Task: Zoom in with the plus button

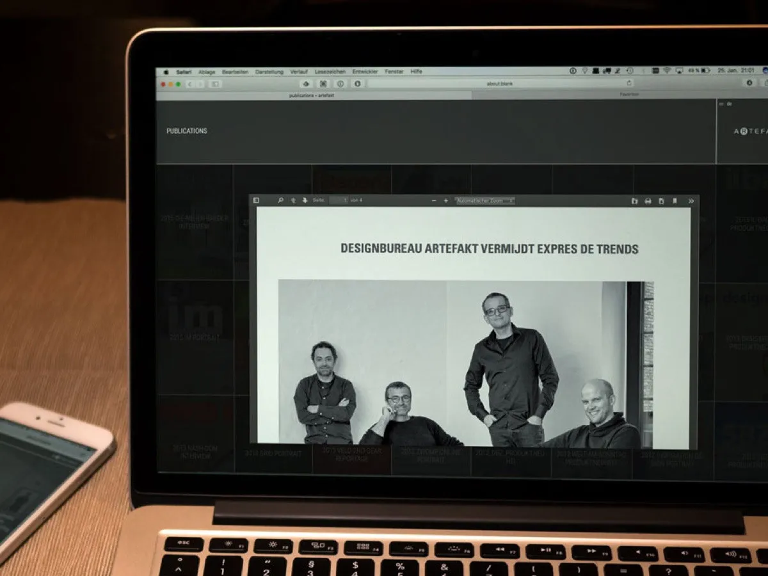Action: (x=446, y=200)
